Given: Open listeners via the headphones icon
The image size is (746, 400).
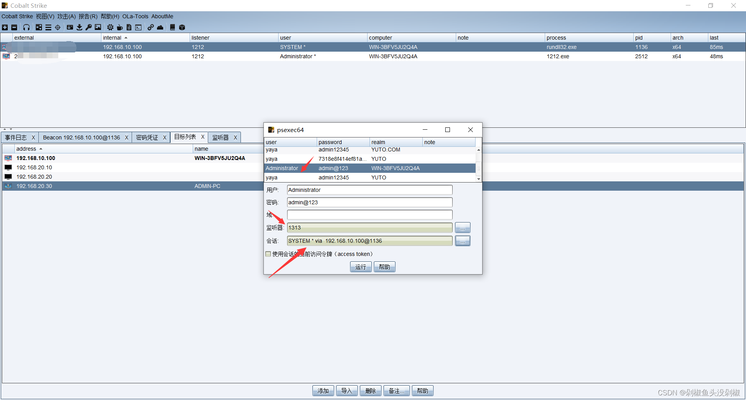Looking at the screenshot, I should click(x=26, y=27).
